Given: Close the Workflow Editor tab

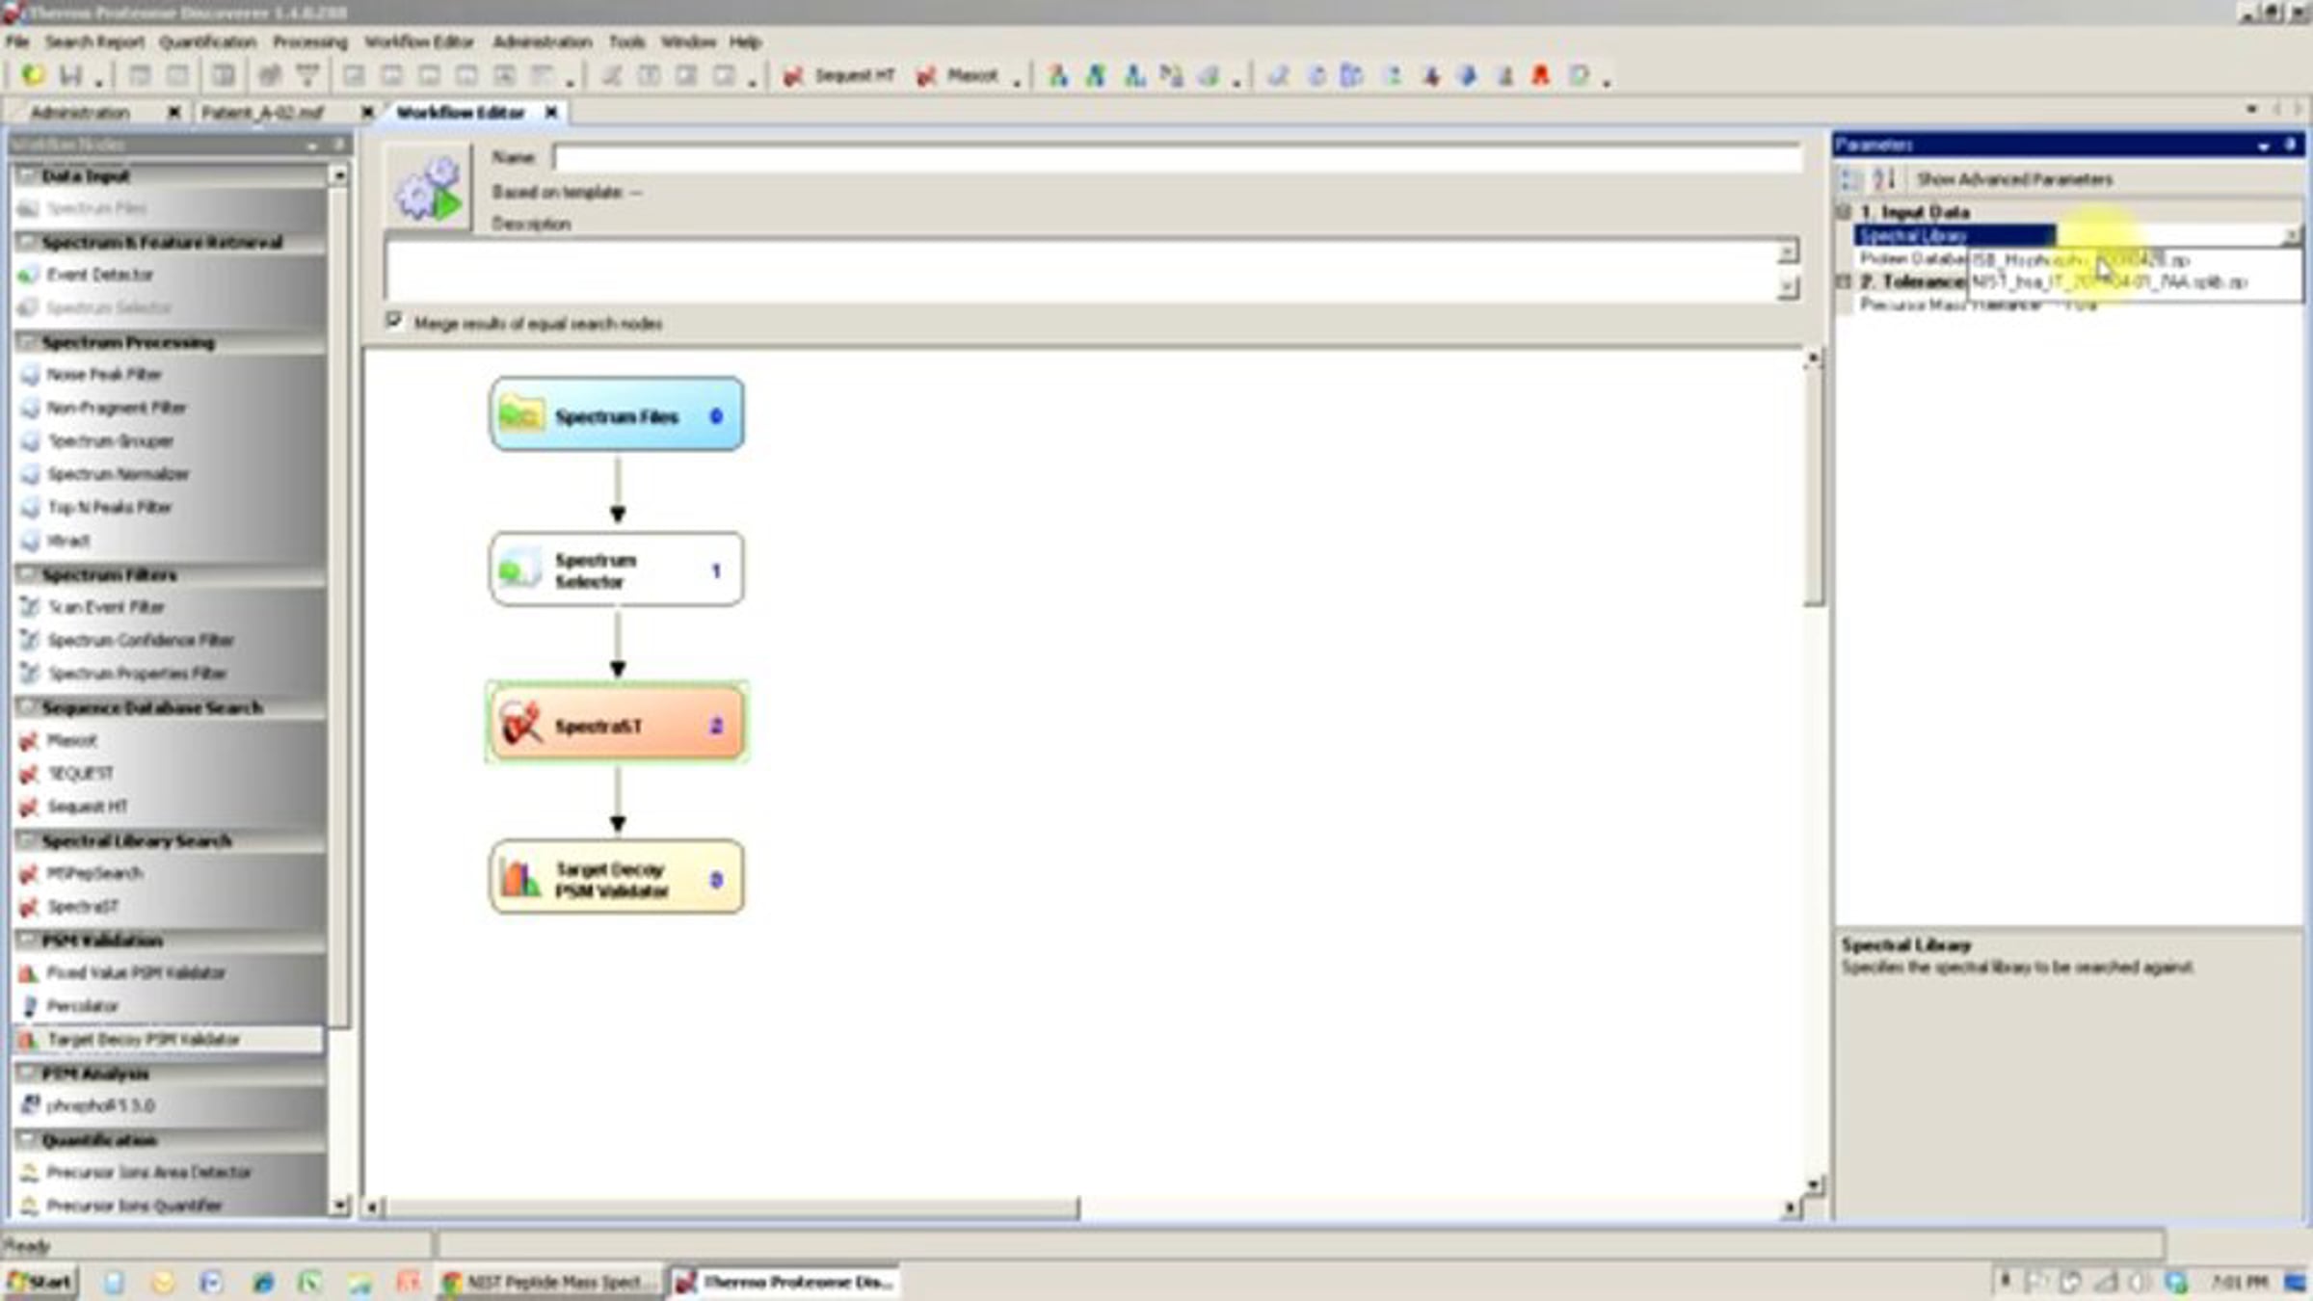Looking at the screenshot, I should [x=551, y=113].
